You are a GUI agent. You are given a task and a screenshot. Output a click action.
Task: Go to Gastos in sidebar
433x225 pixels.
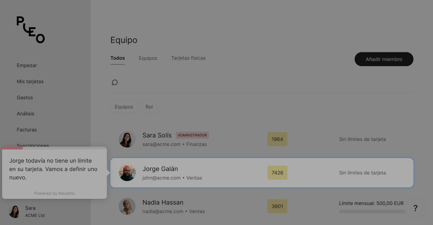pos(25,98)
